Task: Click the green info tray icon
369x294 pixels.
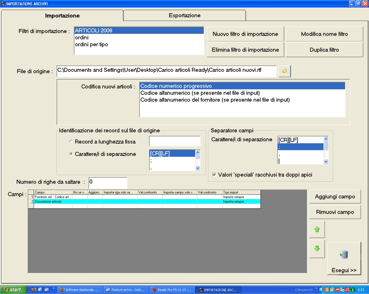Action: click(x=353, y=290)
